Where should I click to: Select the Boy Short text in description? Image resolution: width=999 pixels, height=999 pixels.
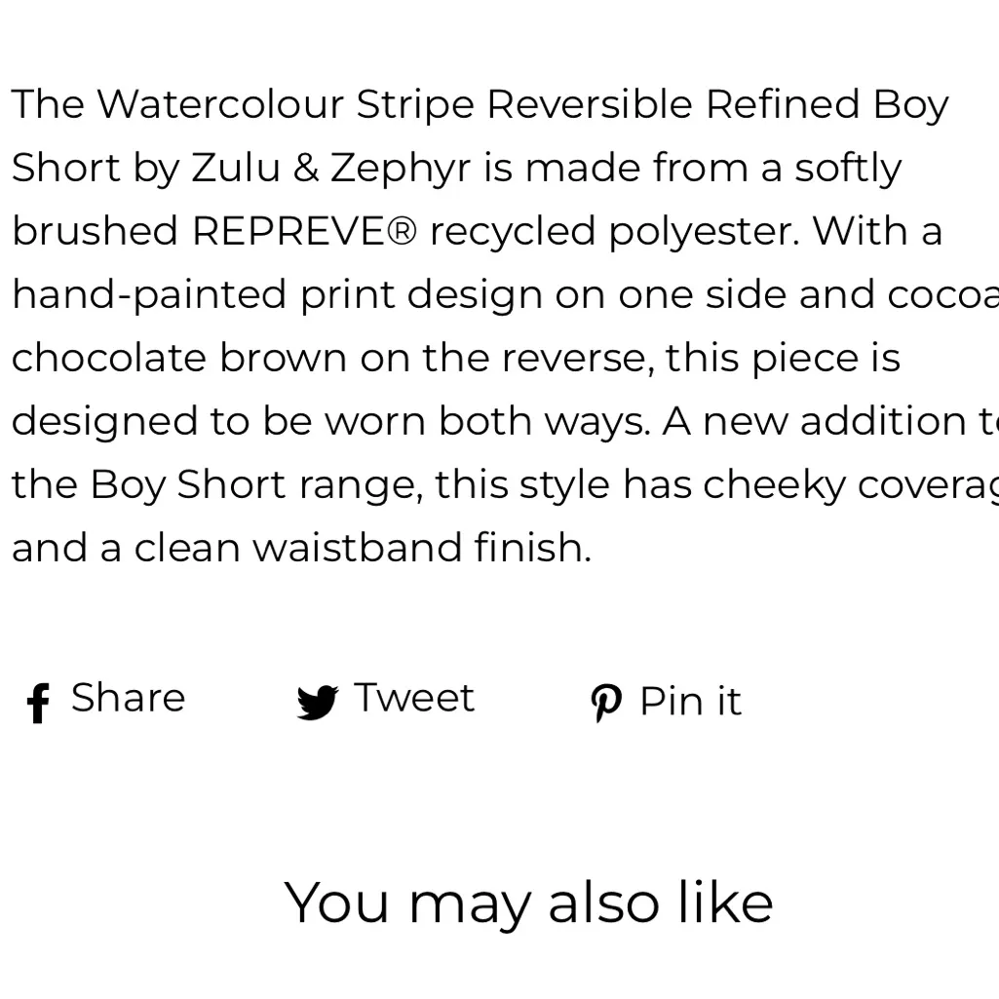[183, 484]
